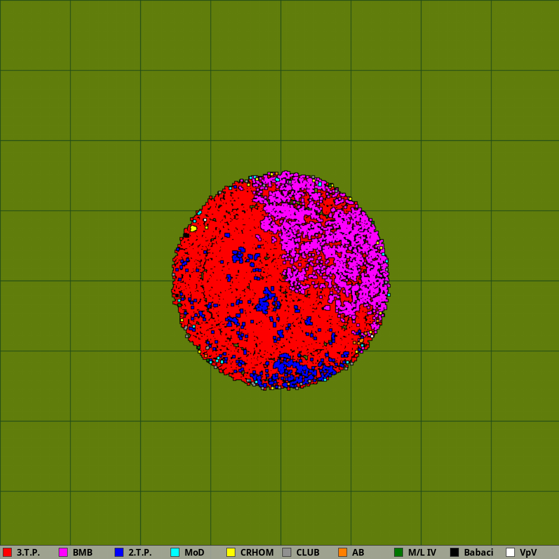Click the orange AB legend swatch

point(343,552)
